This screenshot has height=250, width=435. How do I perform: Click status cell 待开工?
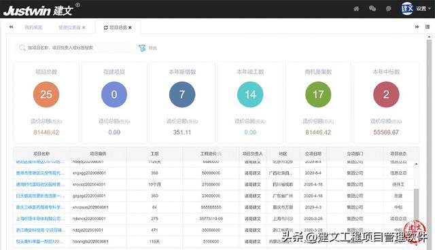click(398, 184)
